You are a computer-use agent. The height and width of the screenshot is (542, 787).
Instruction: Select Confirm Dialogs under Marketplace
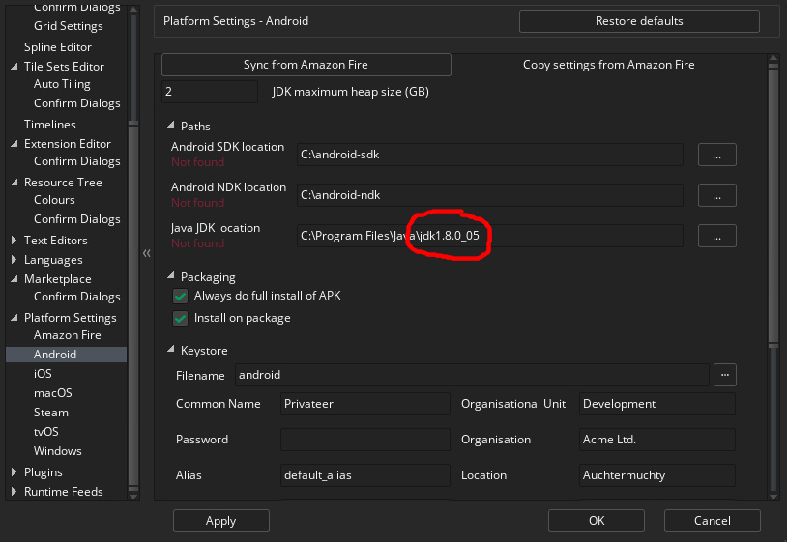76,297
